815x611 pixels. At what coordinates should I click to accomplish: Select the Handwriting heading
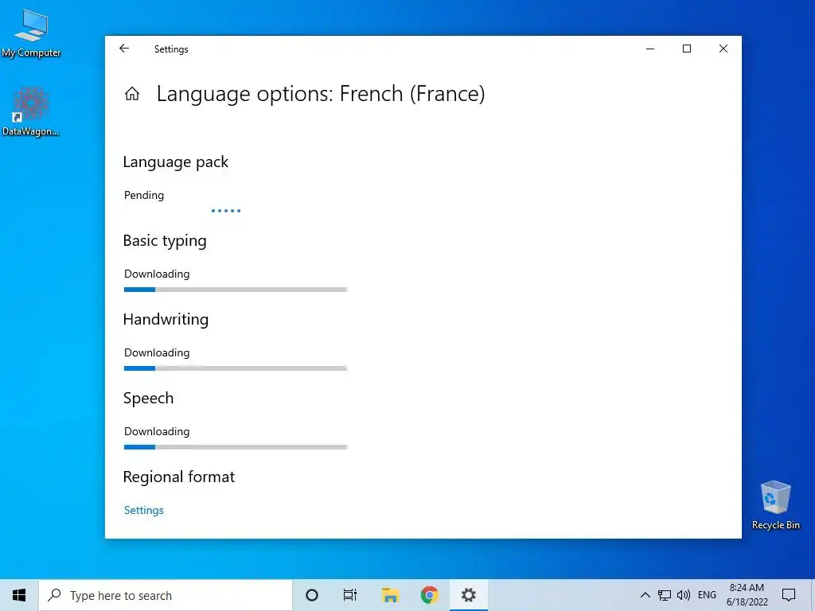(x=166, y=320)
